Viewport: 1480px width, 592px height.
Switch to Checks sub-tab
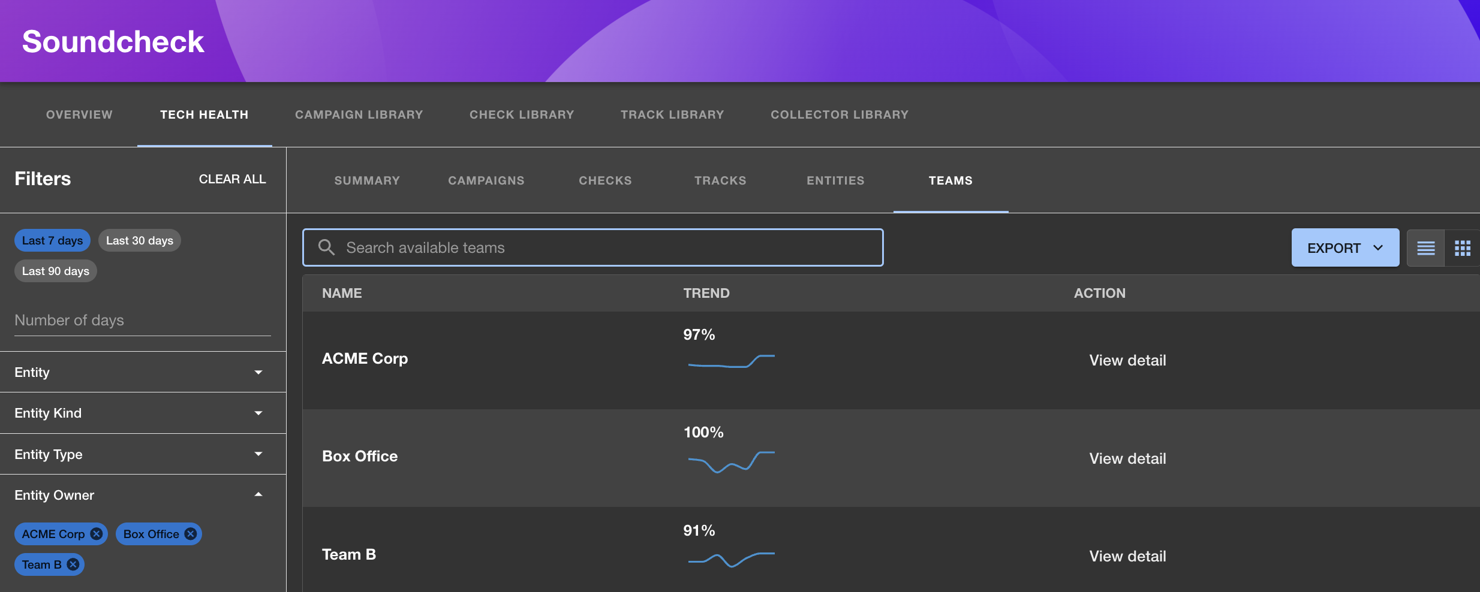point(605,180)
